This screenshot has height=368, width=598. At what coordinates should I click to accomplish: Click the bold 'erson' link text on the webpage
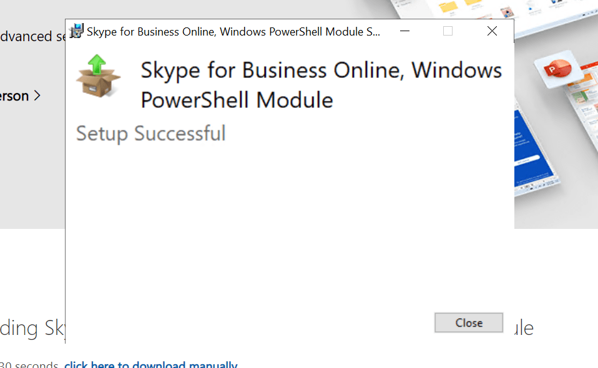pyautogui.click(x=14, y=96)
